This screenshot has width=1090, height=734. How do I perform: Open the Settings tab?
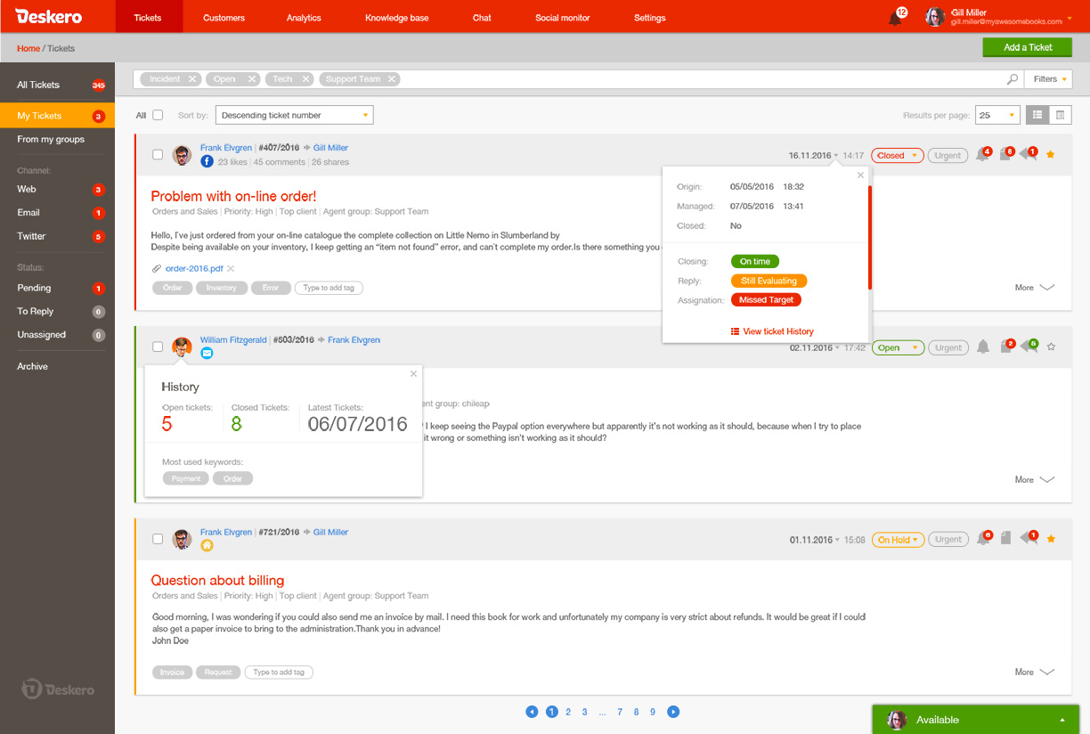coord(650,18)
